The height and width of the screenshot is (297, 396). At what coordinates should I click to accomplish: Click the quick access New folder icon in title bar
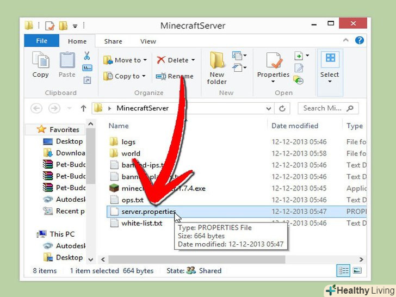click(63, 26)
